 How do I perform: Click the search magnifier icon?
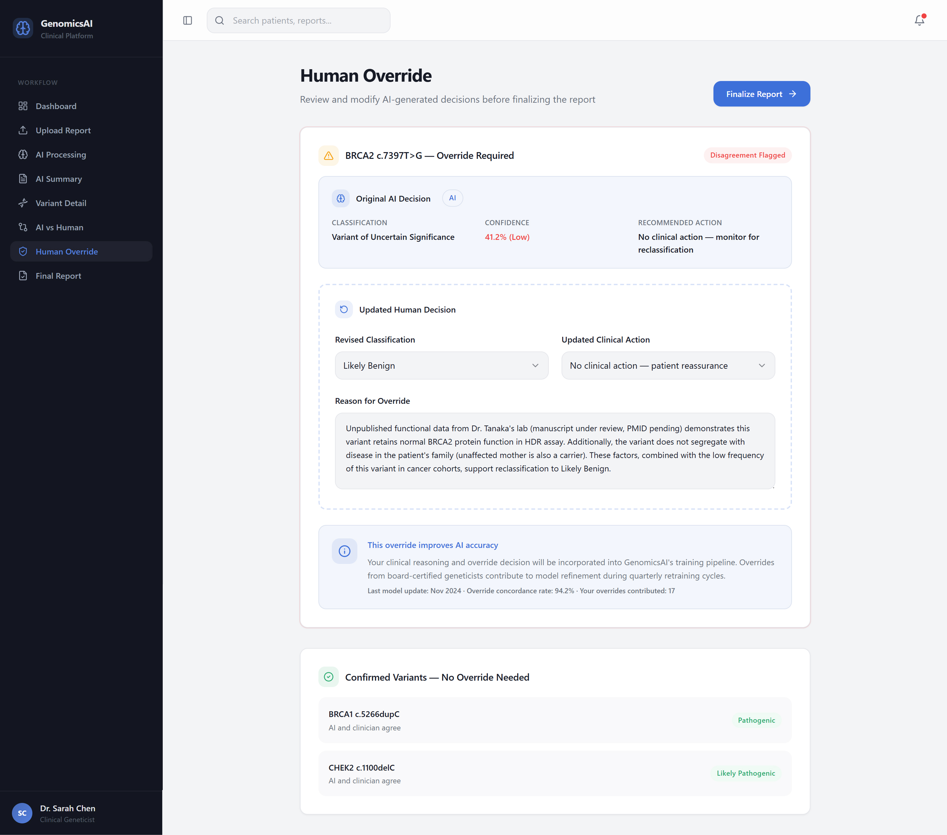point(220,20)
